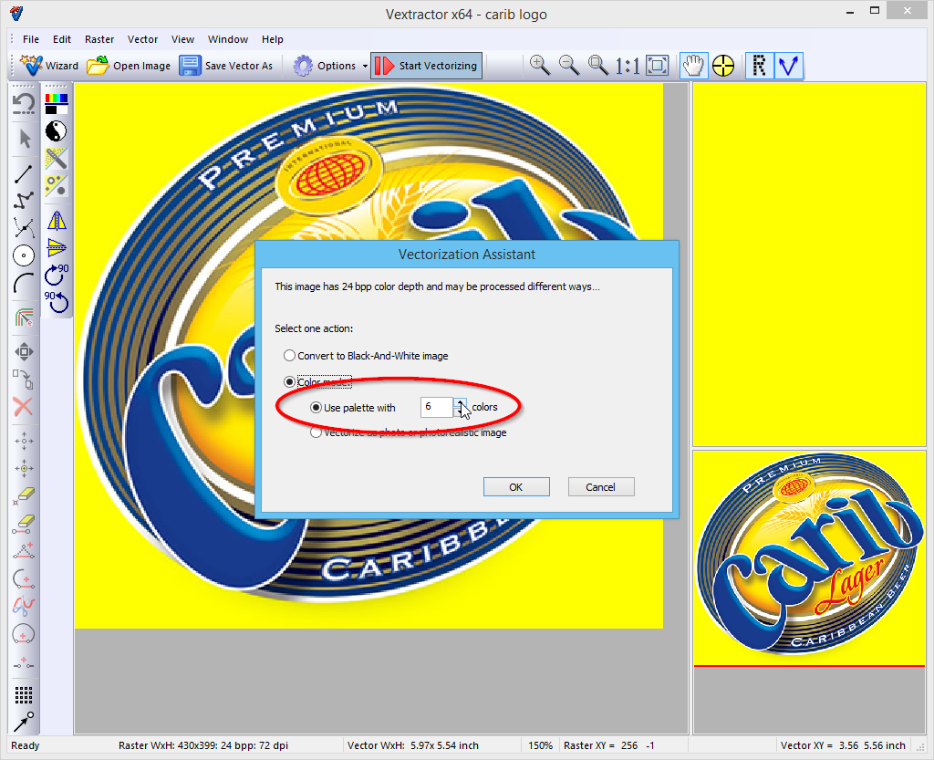The image size is (934, 760).
Task: Select Convert to Black-And-White image option
Action: pos(290,356)
